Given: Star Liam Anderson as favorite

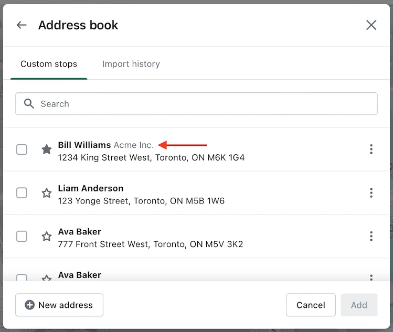Looking at the screenshot, I should point(47,193).
